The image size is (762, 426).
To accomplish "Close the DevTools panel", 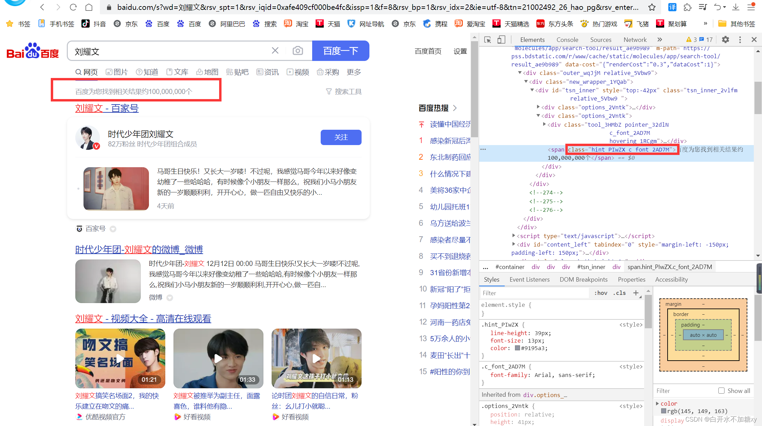I will point(754,40).
